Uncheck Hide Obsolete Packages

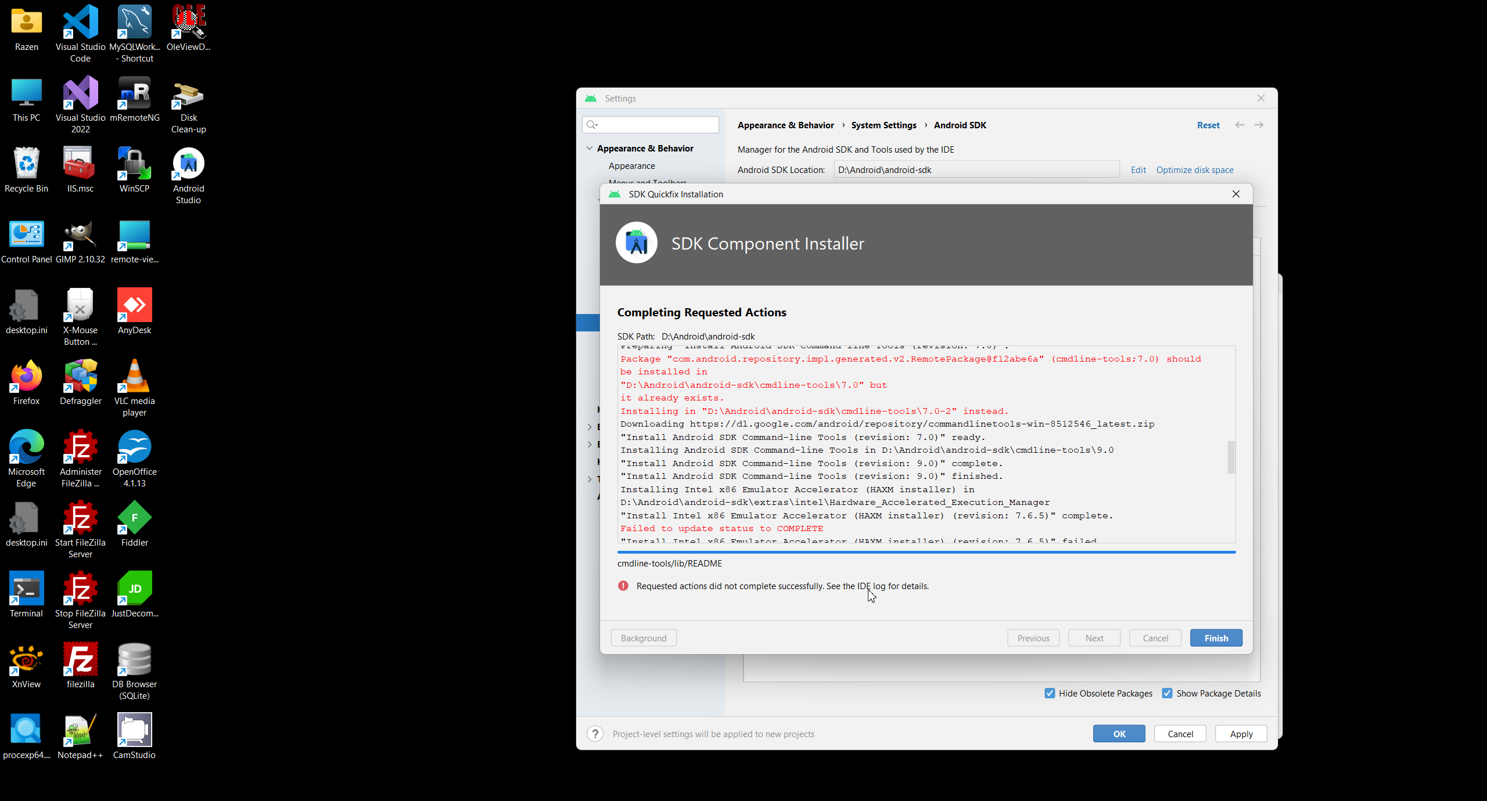1050,693
